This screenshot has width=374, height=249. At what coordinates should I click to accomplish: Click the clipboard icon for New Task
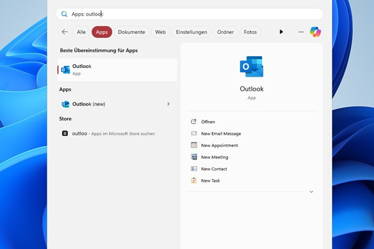pos(194,181)
